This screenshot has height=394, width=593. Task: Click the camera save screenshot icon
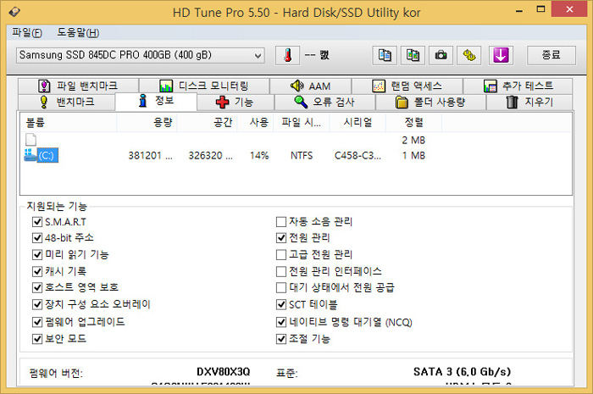[x=441, y=55]
